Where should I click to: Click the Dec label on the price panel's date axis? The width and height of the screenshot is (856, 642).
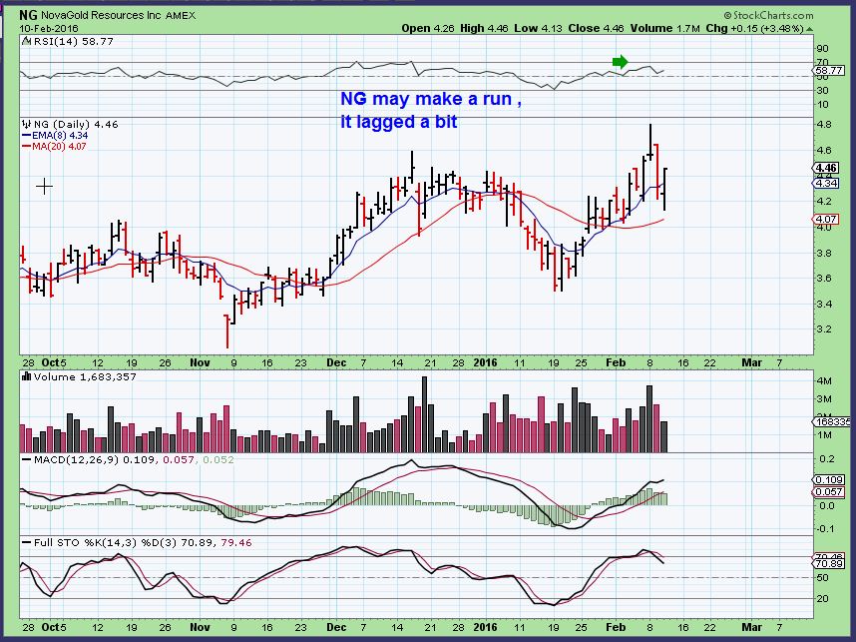pos(336,362)
